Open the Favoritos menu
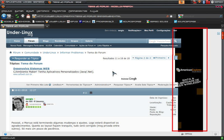The width and height of the screenshot is (224, 140). (x=59, y=11)
